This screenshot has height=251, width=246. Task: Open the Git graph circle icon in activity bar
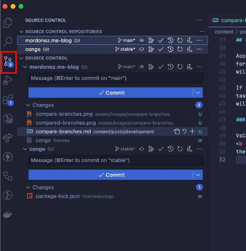click(7, 195)
